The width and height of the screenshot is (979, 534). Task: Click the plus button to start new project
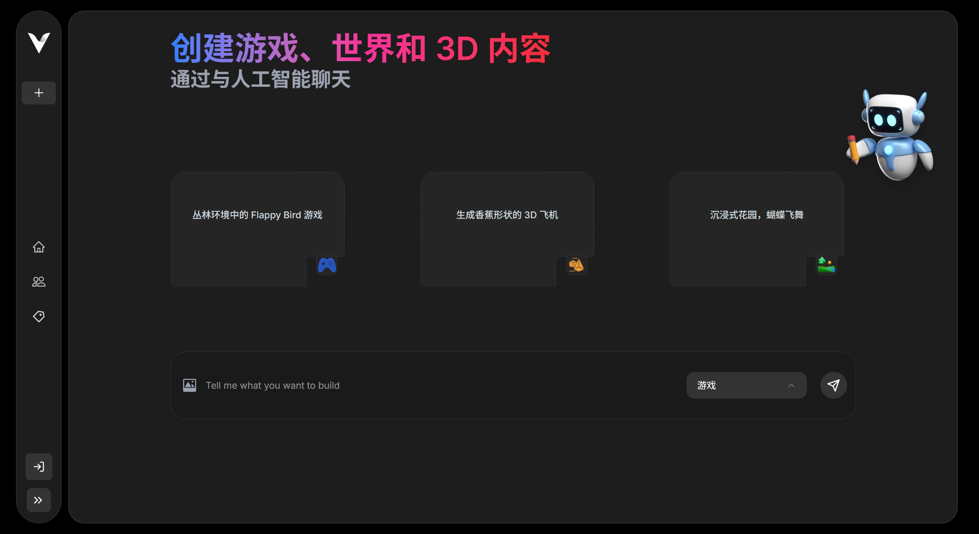coord(39,93)
